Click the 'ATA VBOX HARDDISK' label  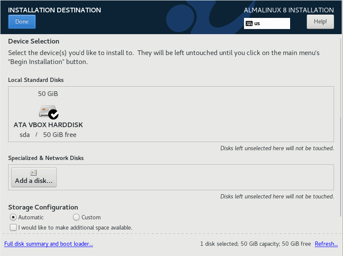click(x=48, y=125)
